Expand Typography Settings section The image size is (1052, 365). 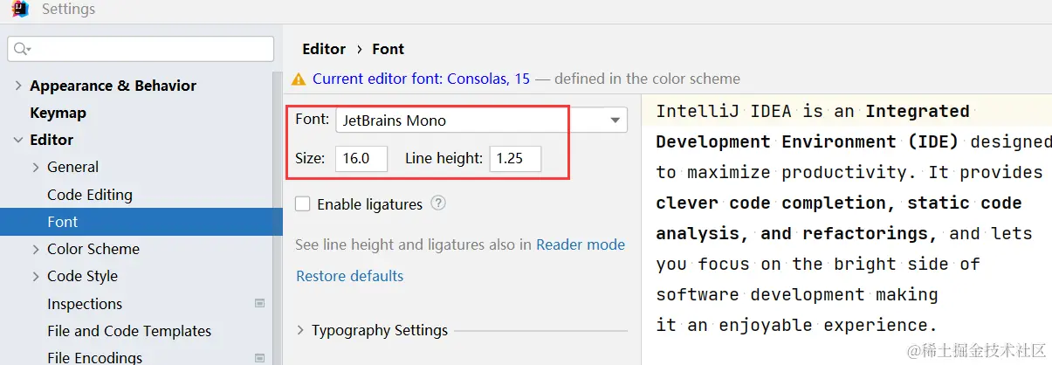pos(300,330)
